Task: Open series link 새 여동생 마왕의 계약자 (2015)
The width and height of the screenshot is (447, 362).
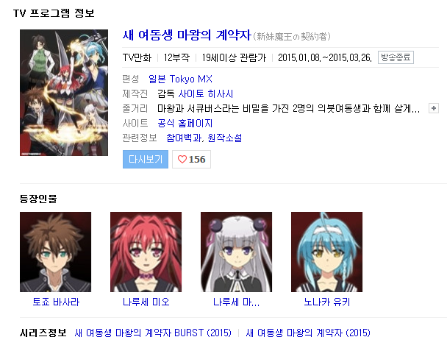Action: (308, 333)
